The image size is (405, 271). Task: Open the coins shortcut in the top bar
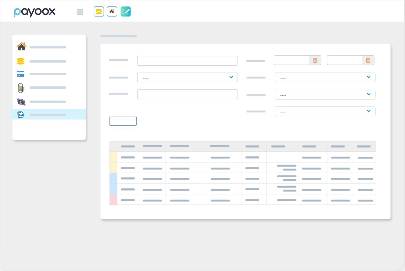tap(99, 12)
